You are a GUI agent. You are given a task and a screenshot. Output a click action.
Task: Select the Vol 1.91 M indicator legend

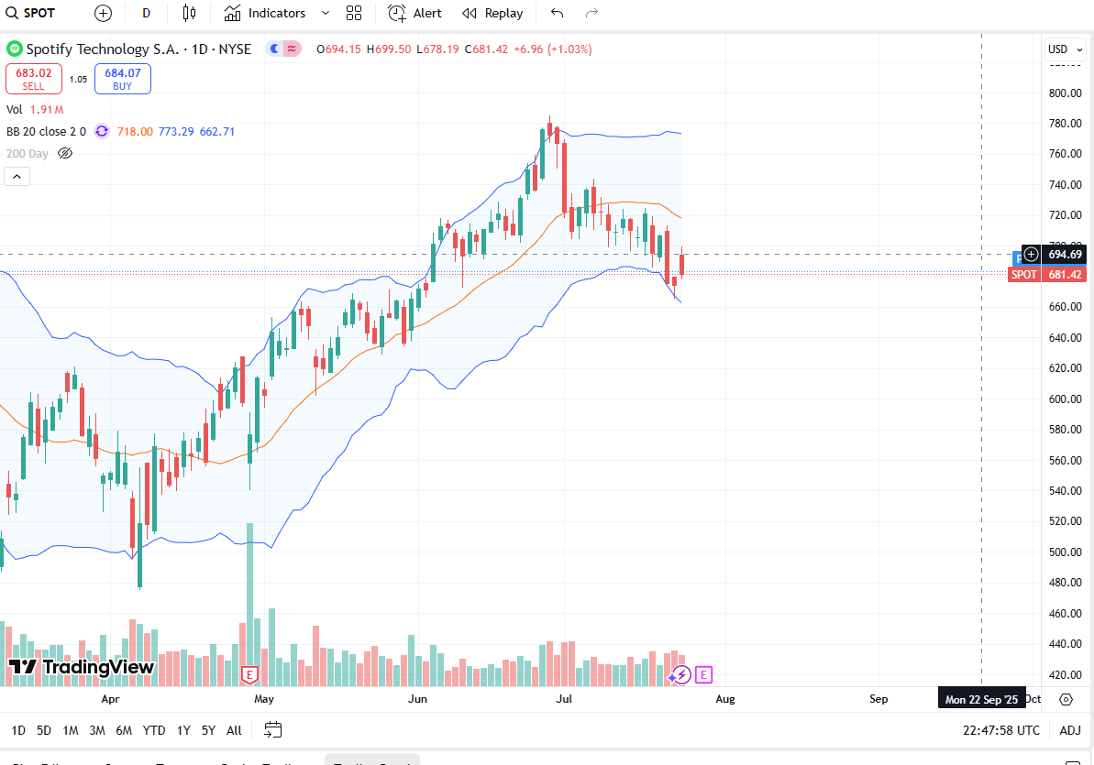coord(35,110)
